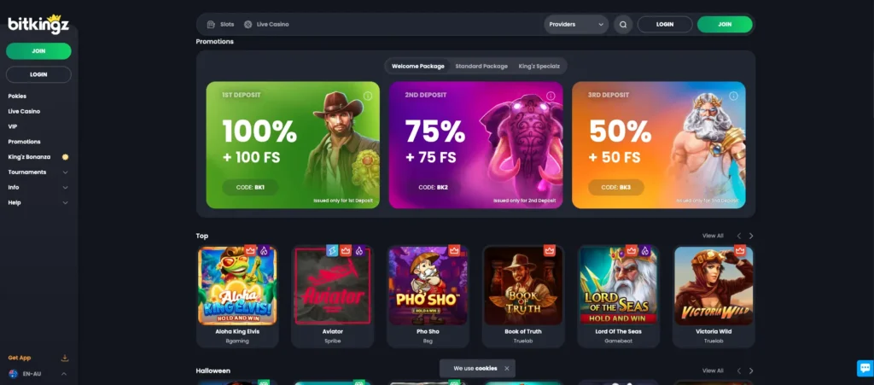Show previous Top games with left arrow

(739, 236)
